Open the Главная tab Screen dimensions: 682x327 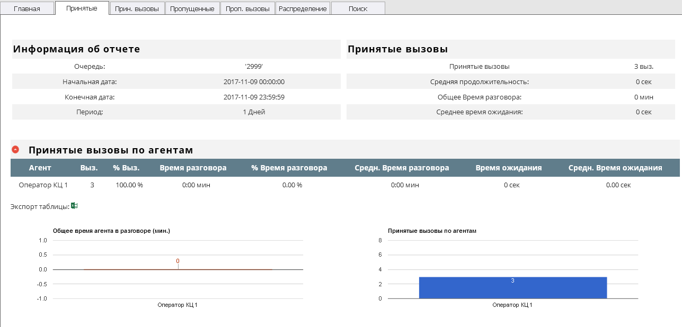(27, 8)
